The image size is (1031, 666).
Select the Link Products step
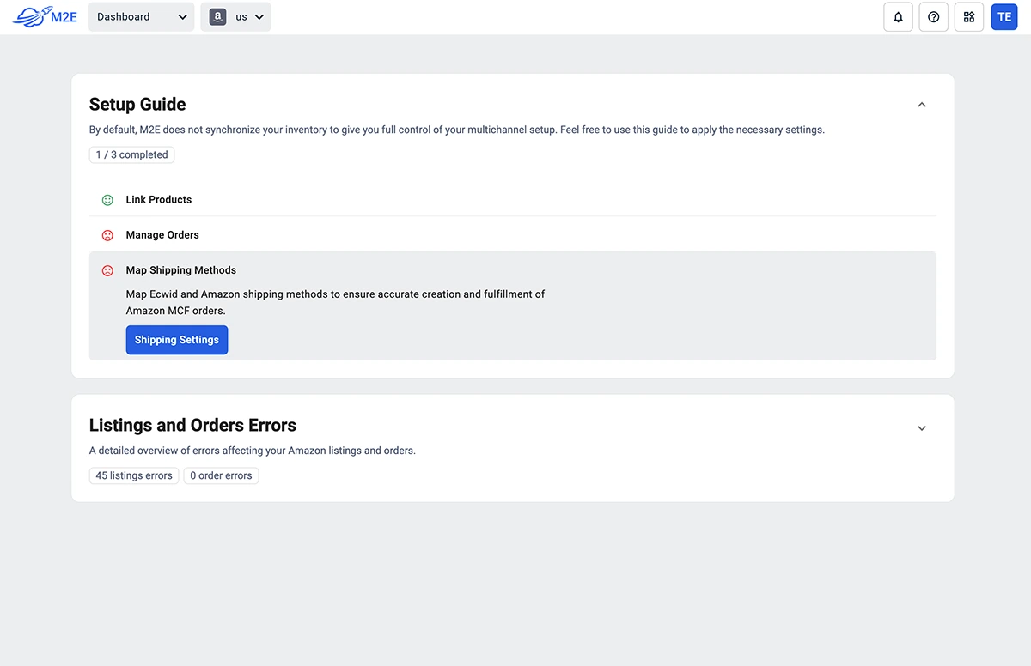tap(159, 200)
